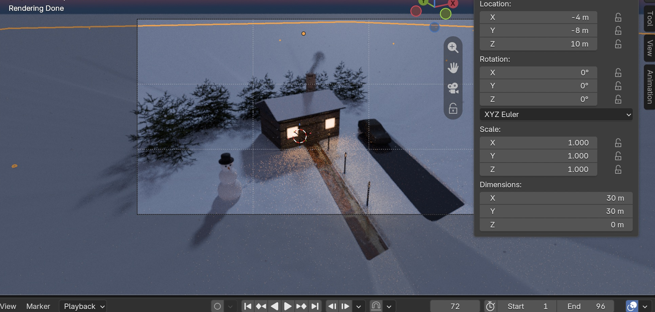Toggle the lock for Rotation Y
The image size is (655, 312).
pos(618,86)
